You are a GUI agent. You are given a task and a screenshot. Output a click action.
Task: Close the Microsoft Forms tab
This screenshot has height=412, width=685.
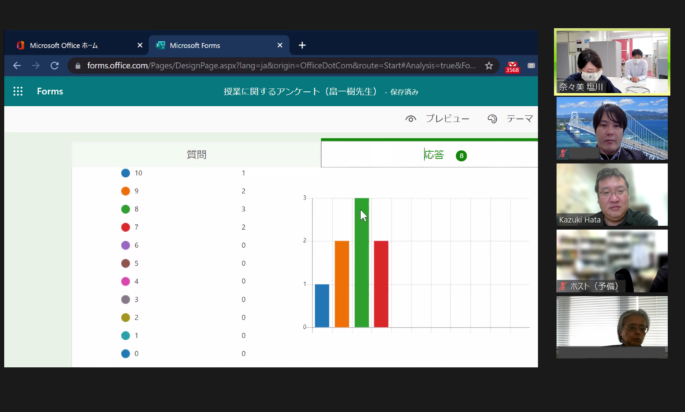[280, 45]
